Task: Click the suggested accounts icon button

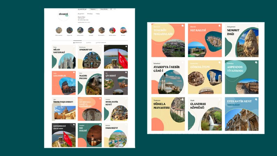Action: [111, 9]
